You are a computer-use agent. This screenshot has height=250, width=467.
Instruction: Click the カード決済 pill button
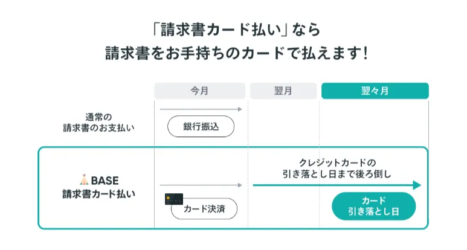pos(204,208)
